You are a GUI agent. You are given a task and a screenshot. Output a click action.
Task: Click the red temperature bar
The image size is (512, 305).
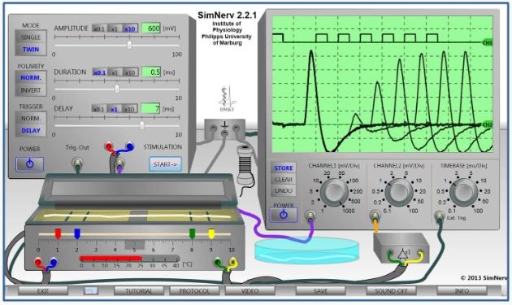pyautogui.click(x=111, y=259)
